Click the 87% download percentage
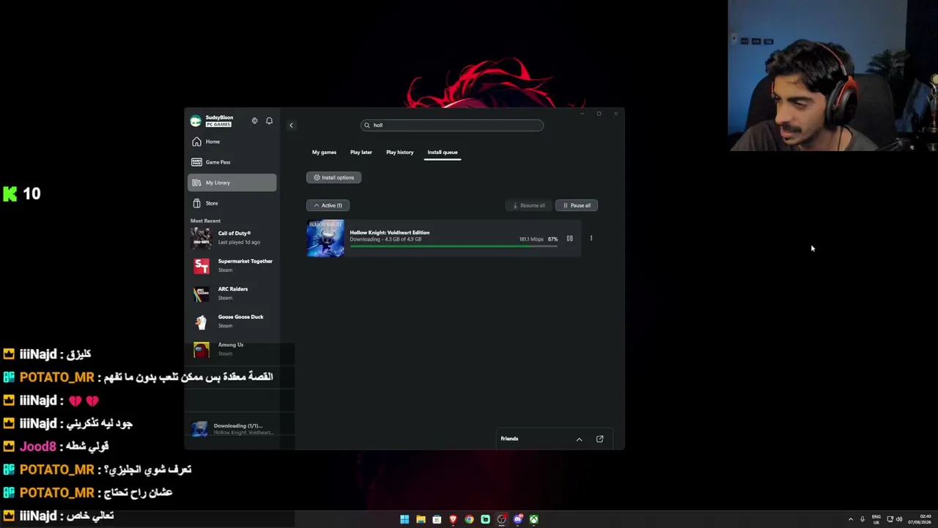This screenshot has height=528, width=938. (x=553, y=239)
